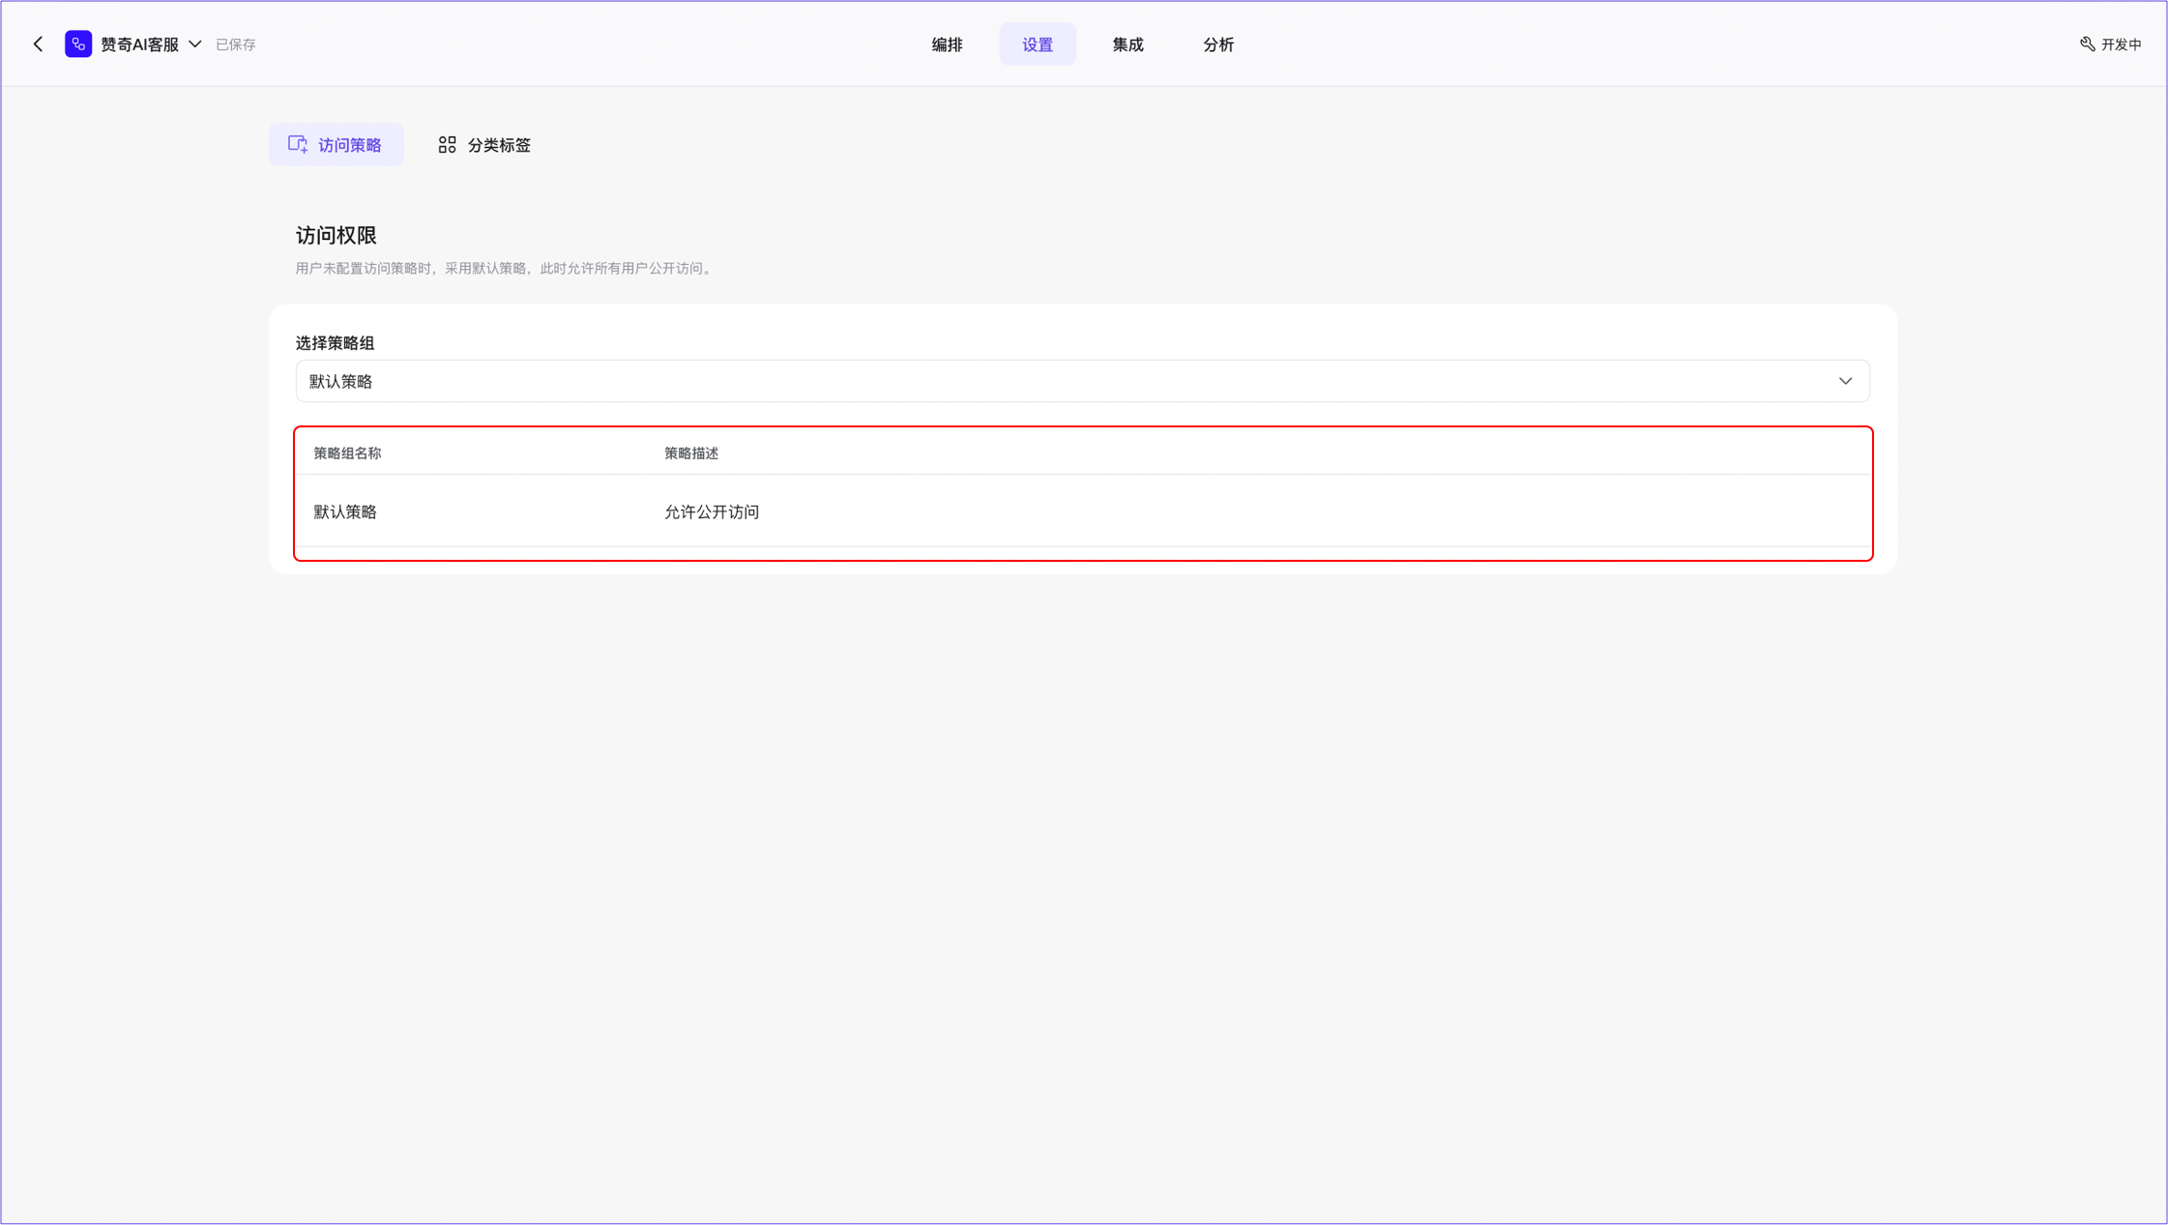
Task: Click the back arrow icon
Action: tap(38, 44)
